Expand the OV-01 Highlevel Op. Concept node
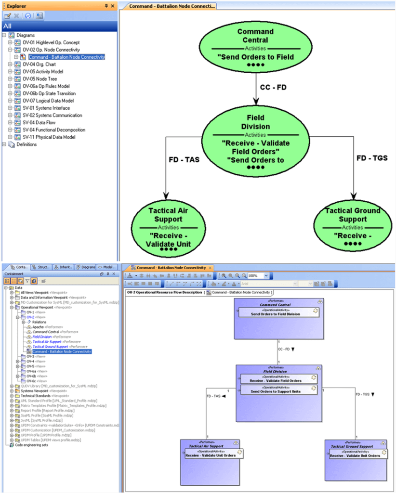The image size is (396, 493). click(x=11, y=42)
